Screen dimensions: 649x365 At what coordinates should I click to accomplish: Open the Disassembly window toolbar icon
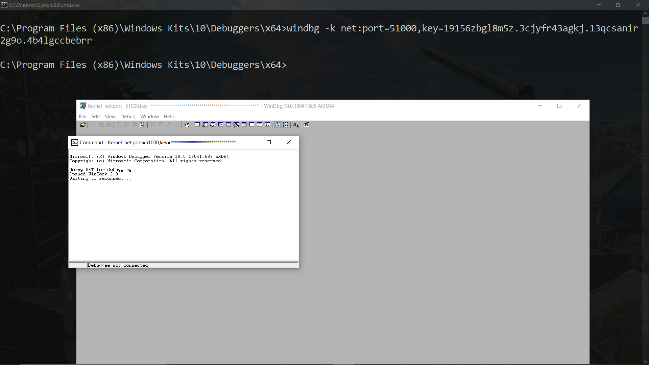tap(244, 125)
